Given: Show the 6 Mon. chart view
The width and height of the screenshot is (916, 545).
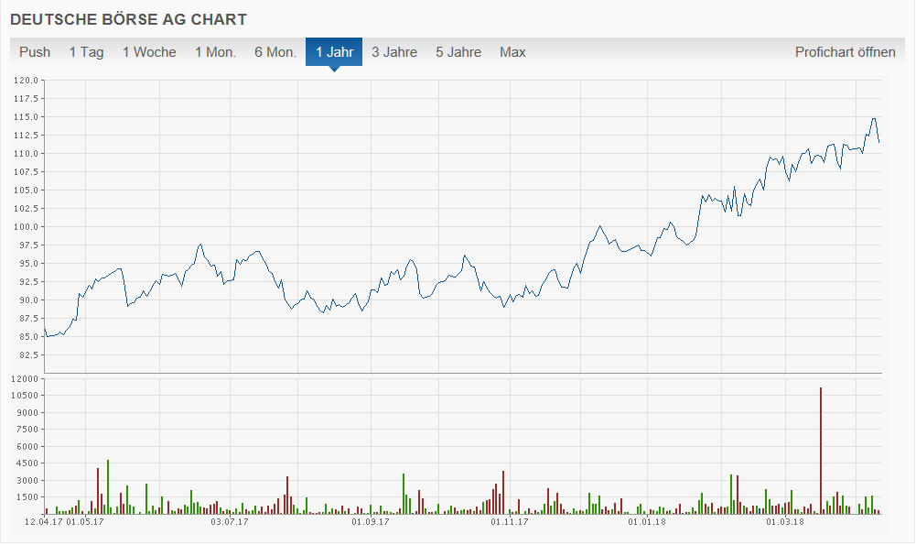Looking at the screenshot, I should [x=275, y=52].
